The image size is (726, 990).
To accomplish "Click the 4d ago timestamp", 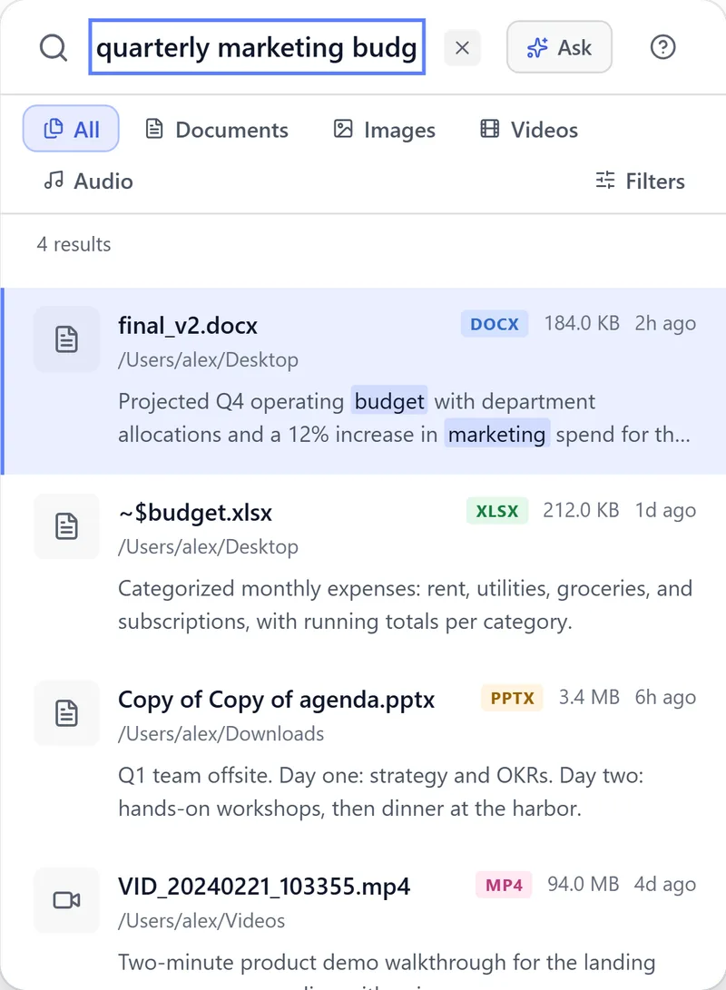I will 665,884.
